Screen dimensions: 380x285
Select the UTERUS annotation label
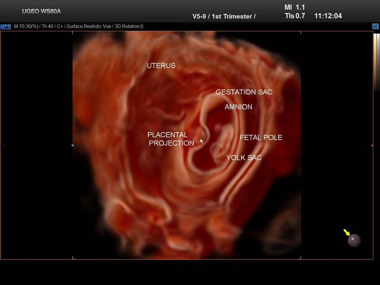161,66
